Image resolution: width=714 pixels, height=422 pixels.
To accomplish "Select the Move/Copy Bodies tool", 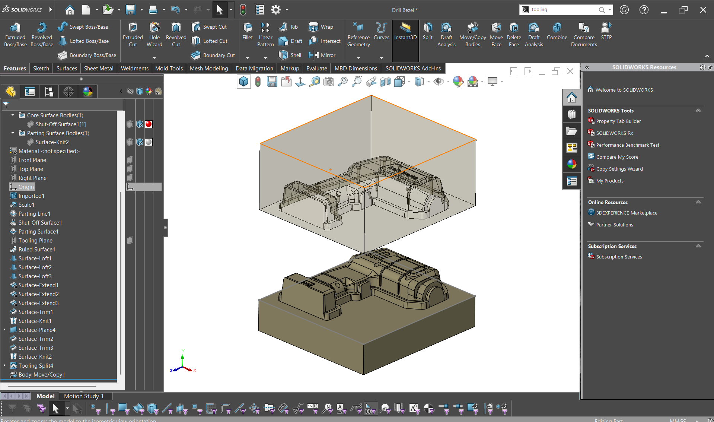I will (472, 35).
